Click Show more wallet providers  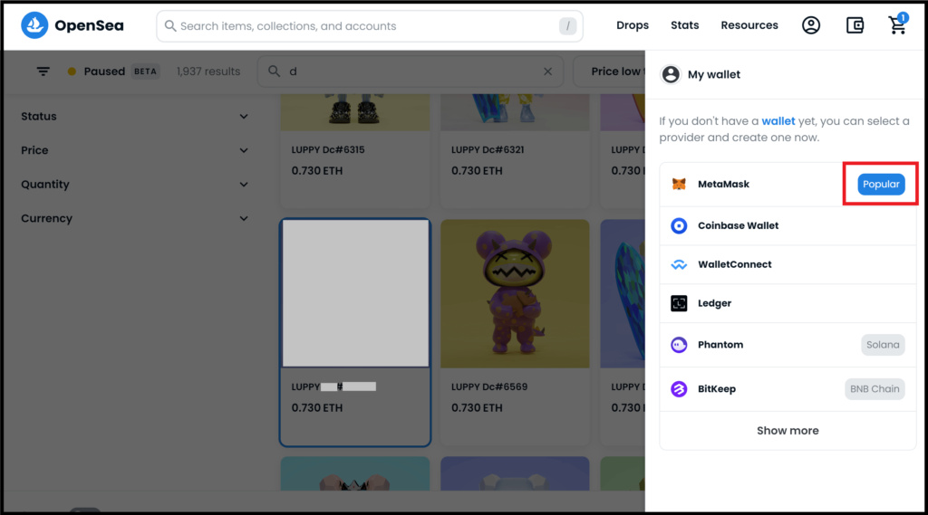point(788,431)
